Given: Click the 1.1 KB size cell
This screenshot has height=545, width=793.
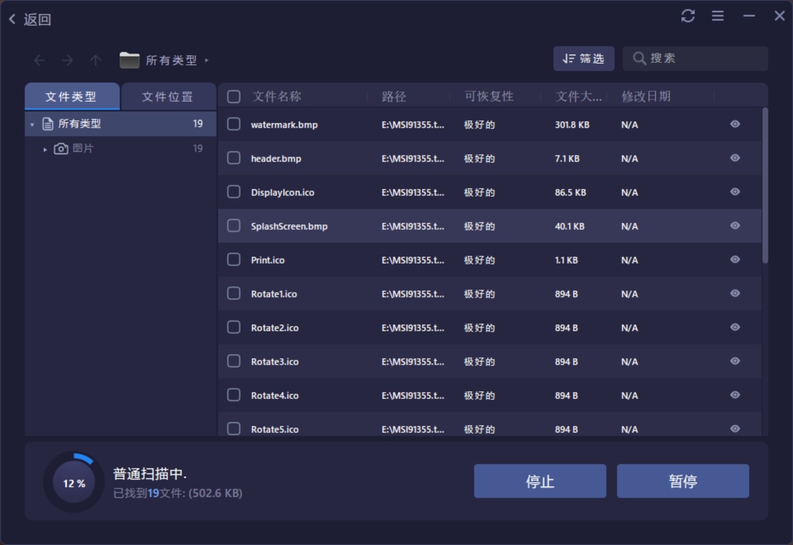Looking at the screenshot, I should [566, 260].
